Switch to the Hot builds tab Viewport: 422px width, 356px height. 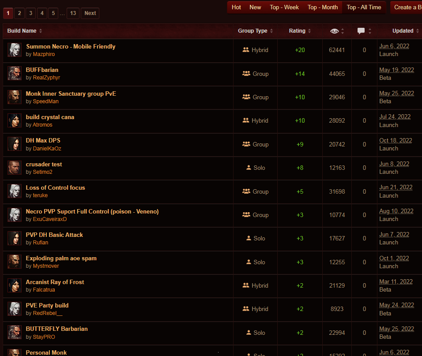tap(236, 7)
